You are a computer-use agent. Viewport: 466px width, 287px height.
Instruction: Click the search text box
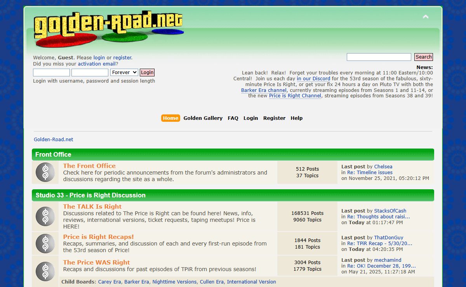pos(379,57)
